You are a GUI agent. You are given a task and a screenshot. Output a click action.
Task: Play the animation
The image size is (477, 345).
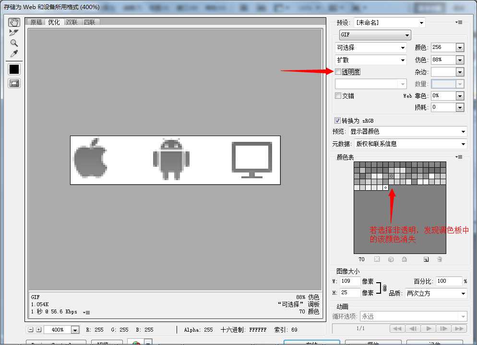click(x=429, y=328)
